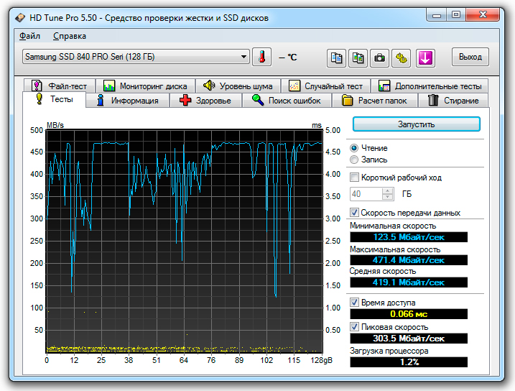The width and height of the screenshot is (515, 391).
Task: Copy info to clipboard icon
Action: click(336, 58)
